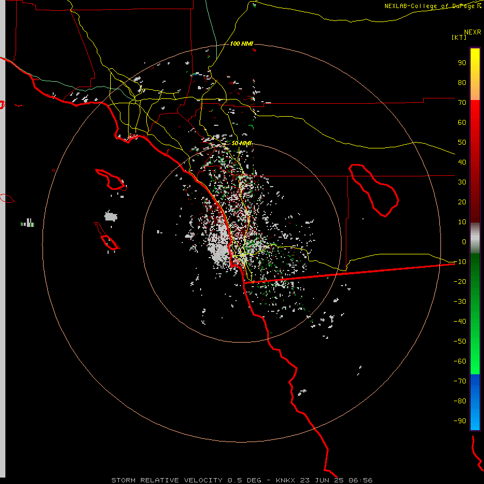Click the 80 value on velocity scale
The image size is (484, 484).
(x=462, y=83)
